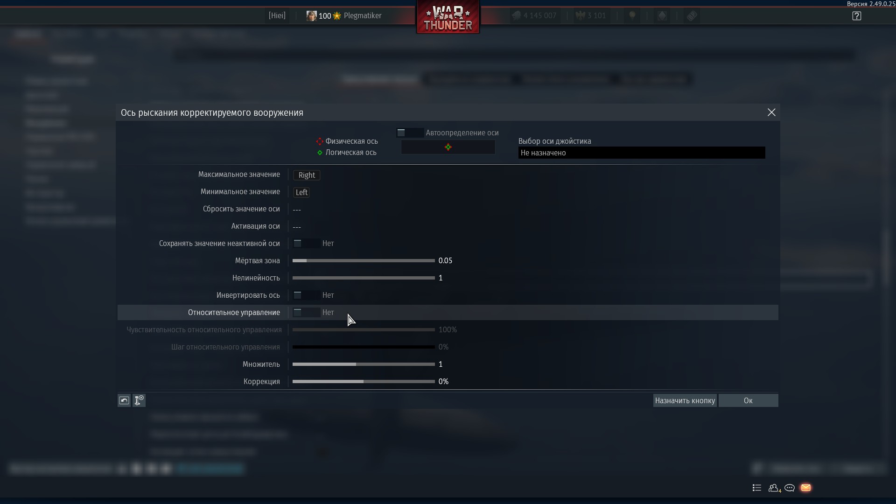
Task: Click Plegmatiker player profile name
Action: coord(362,16)
